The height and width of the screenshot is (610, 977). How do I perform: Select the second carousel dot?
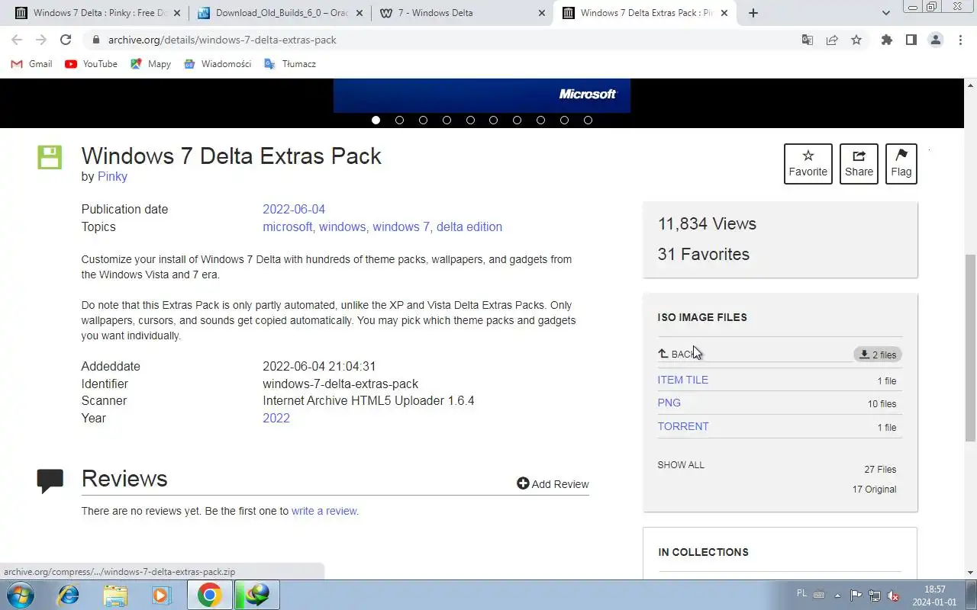[x=399, y=120]
